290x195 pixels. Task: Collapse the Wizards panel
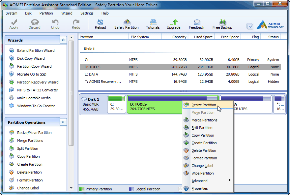[63, 40]
